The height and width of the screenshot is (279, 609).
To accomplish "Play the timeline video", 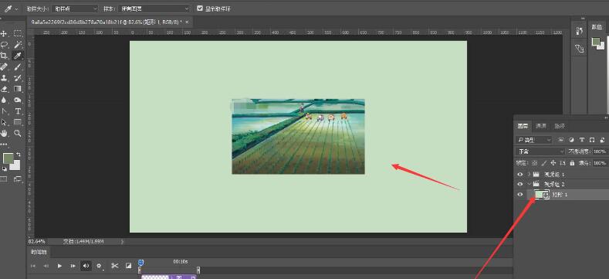I will pos(59,266).
